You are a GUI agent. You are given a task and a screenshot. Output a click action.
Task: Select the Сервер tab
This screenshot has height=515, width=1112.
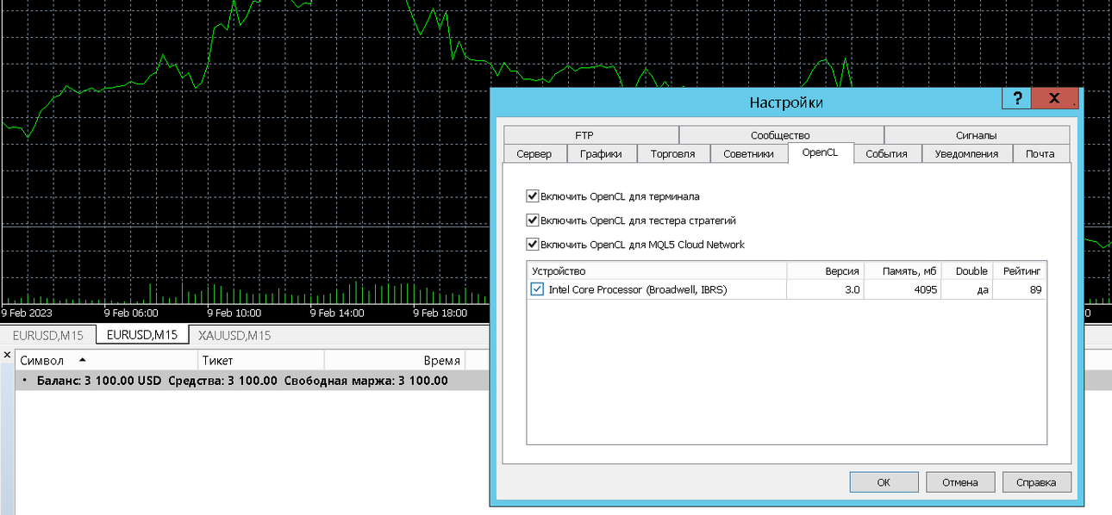point(534,154)
